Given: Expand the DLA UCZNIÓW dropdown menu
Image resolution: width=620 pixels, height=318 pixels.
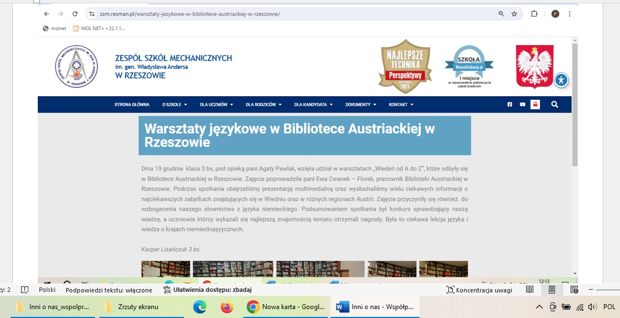Looking at the screenshot, I should [216, 105].
